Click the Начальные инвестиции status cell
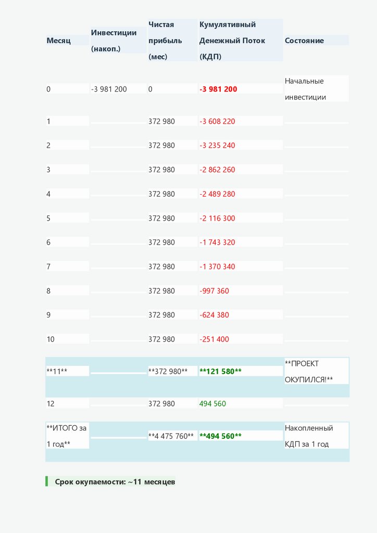This screenshot has height=533, width=377. point(306,89)
